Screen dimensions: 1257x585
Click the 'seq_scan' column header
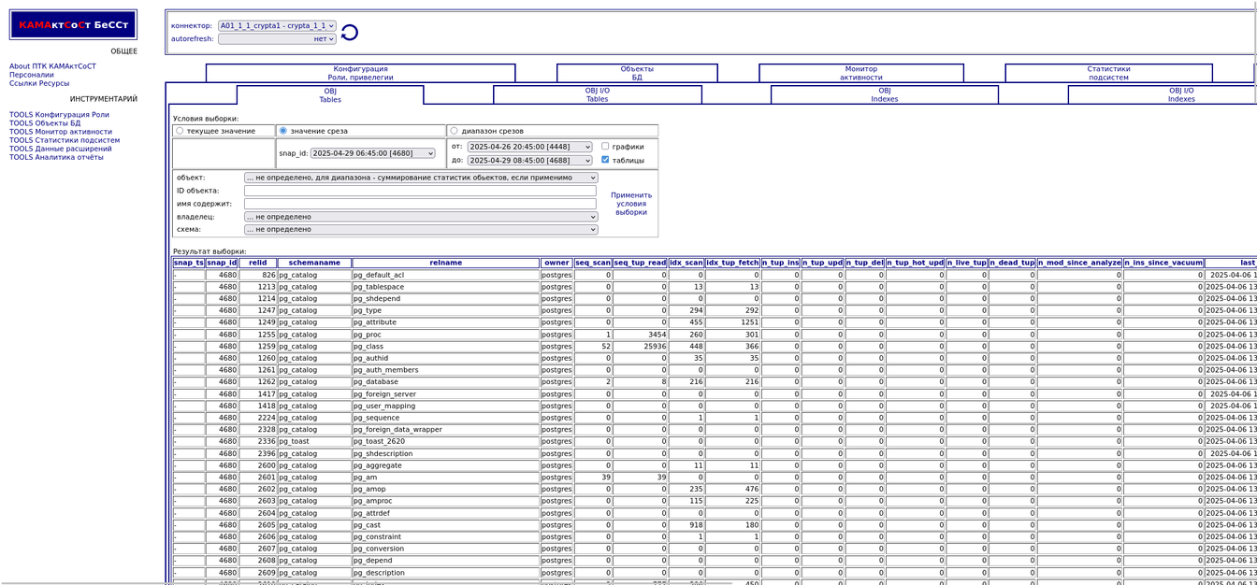[x=593, y=264]
